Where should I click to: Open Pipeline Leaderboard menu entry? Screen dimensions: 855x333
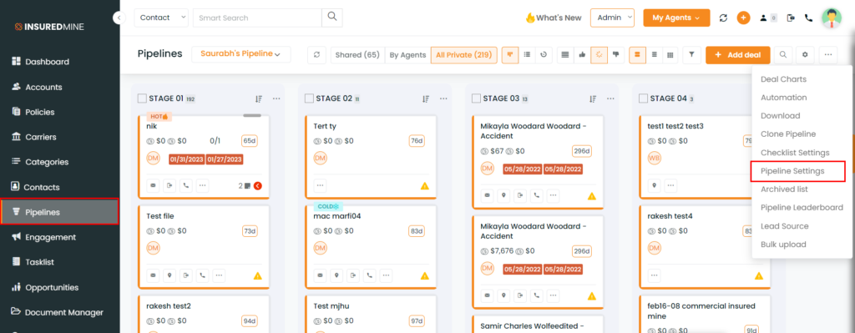click(802, 208)
